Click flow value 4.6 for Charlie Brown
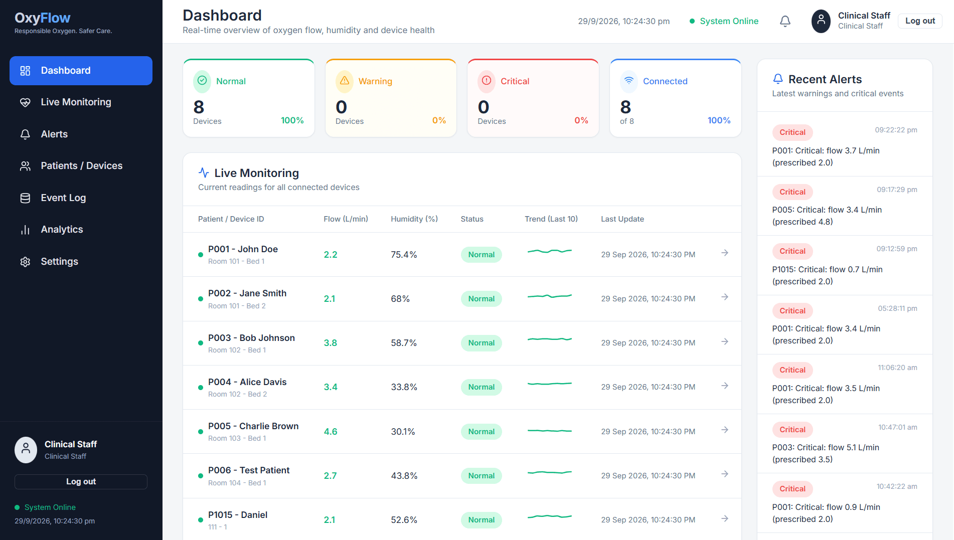Viewport: 954px width, 540px height. (x=331, y=432)
